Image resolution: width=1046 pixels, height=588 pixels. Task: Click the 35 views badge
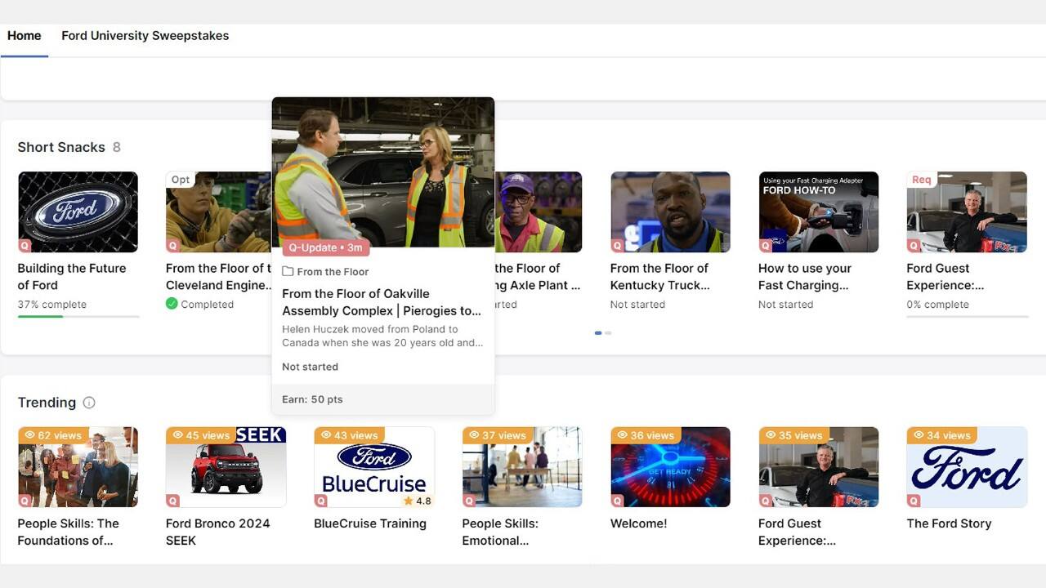tap(793, 435)
